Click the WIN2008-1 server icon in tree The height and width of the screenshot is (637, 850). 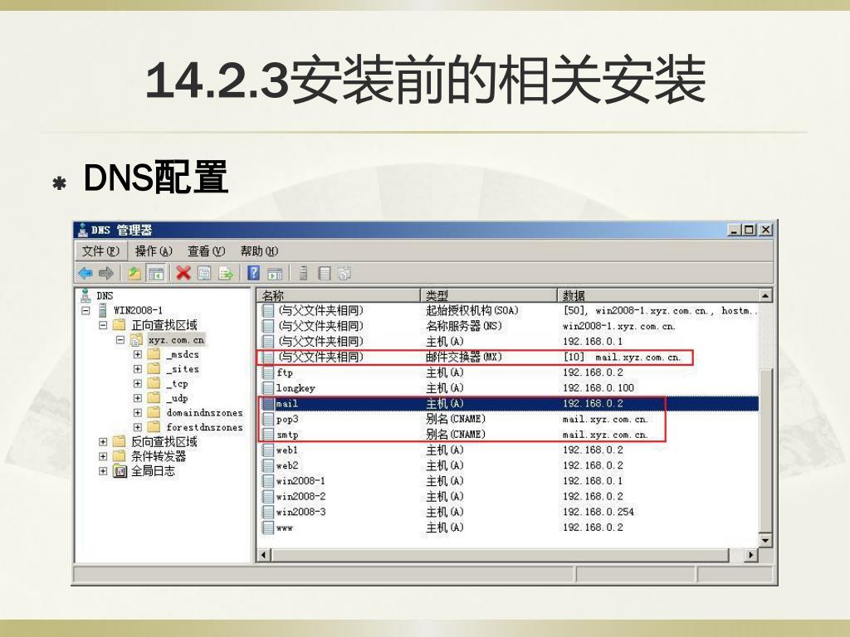tap(103, 310)
